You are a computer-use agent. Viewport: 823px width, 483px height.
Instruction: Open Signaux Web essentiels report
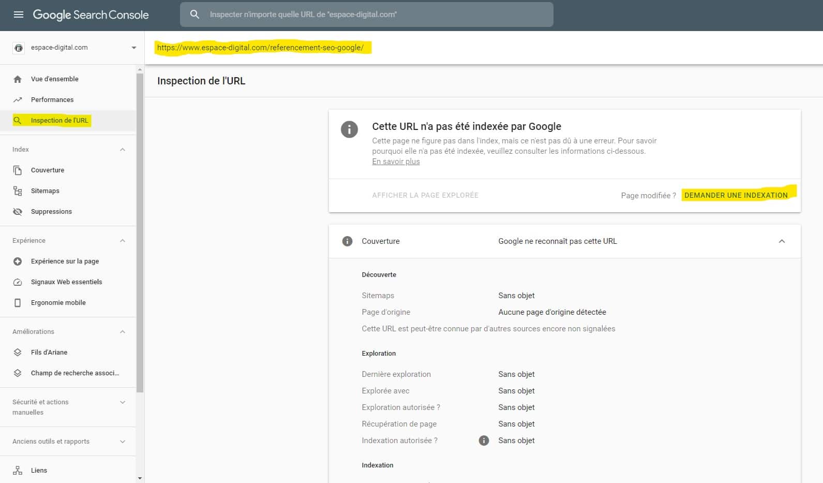point(68,282)
